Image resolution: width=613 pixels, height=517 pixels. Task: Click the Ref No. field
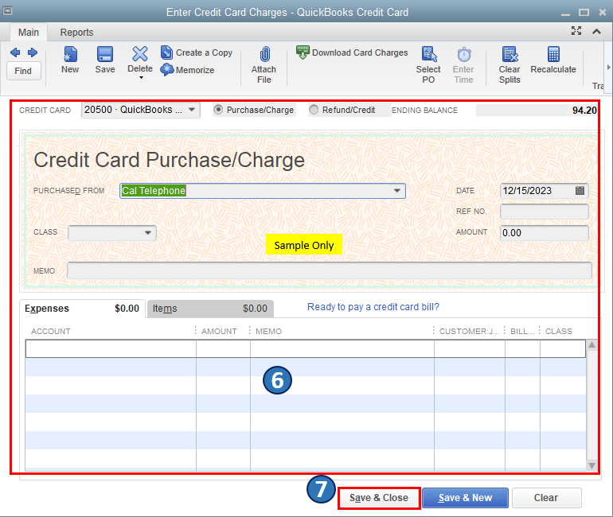[545, 212]
